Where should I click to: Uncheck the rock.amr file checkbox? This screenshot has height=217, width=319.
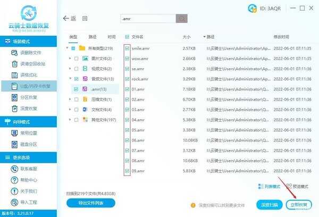(x=127, y=79)
